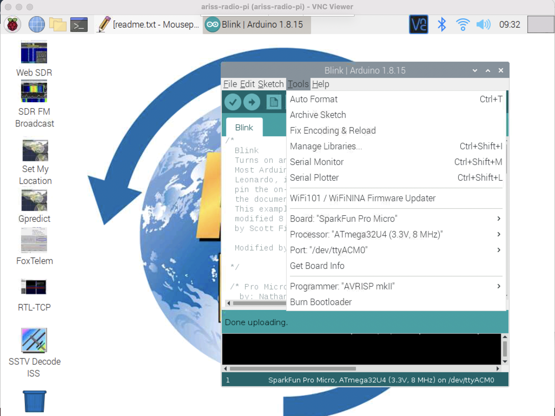
Task: Open the Serial Monitor menu item
Action: (396, 162)
